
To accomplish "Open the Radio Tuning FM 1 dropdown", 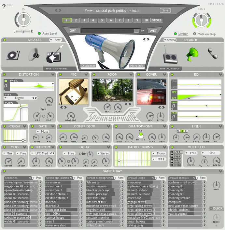I will (160, 159).
